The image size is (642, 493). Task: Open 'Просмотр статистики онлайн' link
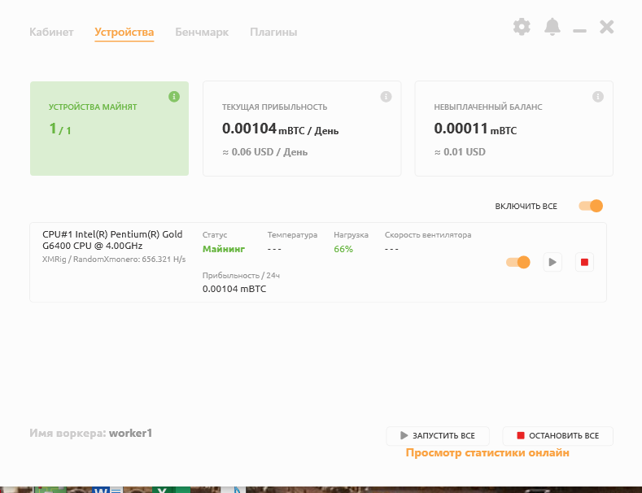pos(487,453)
